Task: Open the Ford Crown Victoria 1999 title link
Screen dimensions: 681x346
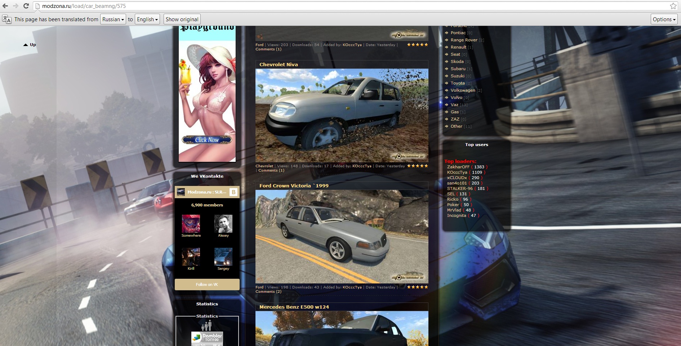Action: tap(294, 186)
